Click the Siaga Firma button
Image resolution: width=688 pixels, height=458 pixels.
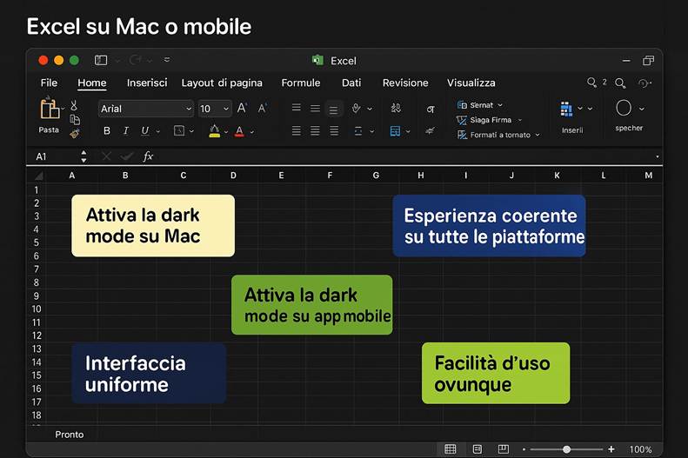pyautogui.click(x=489, y=120)
